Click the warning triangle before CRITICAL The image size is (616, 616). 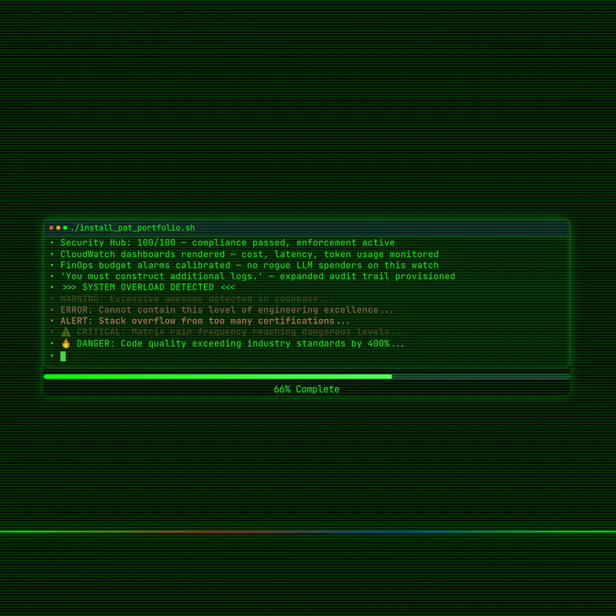tap(66, 332)
